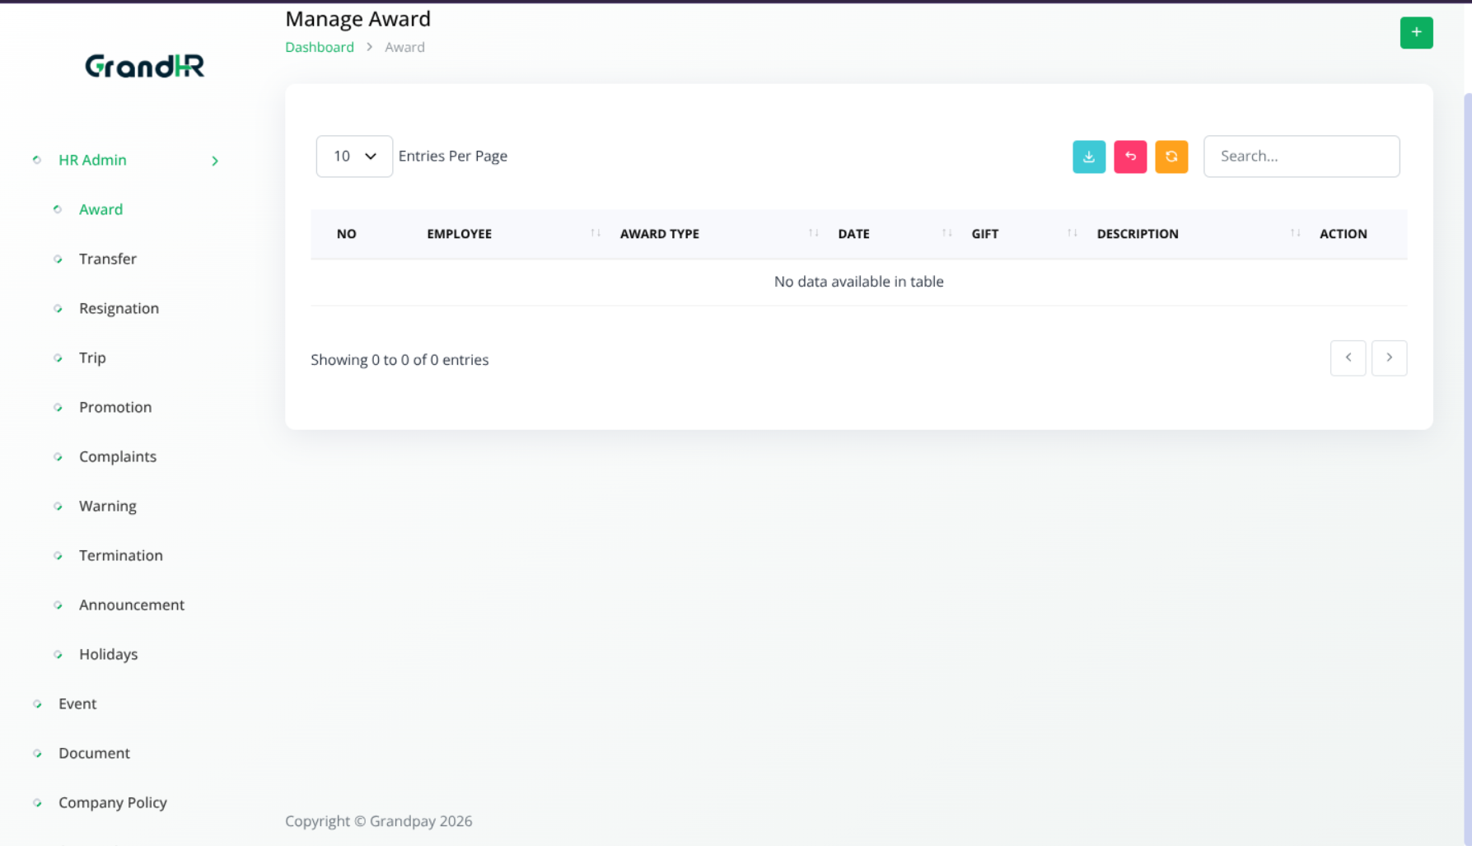Sort by Award Type column header
Screen dimensions: 1472x846
[659, 234]
